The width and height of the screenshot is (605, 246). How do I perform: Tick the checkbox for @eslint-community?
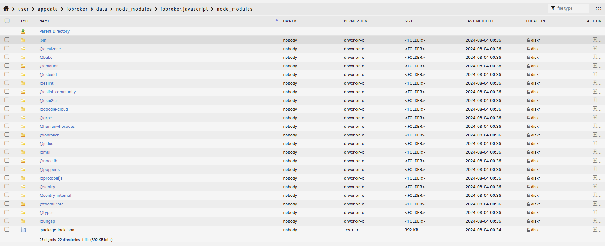7,91
